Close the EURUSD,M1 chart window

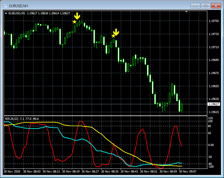point(216,6)
